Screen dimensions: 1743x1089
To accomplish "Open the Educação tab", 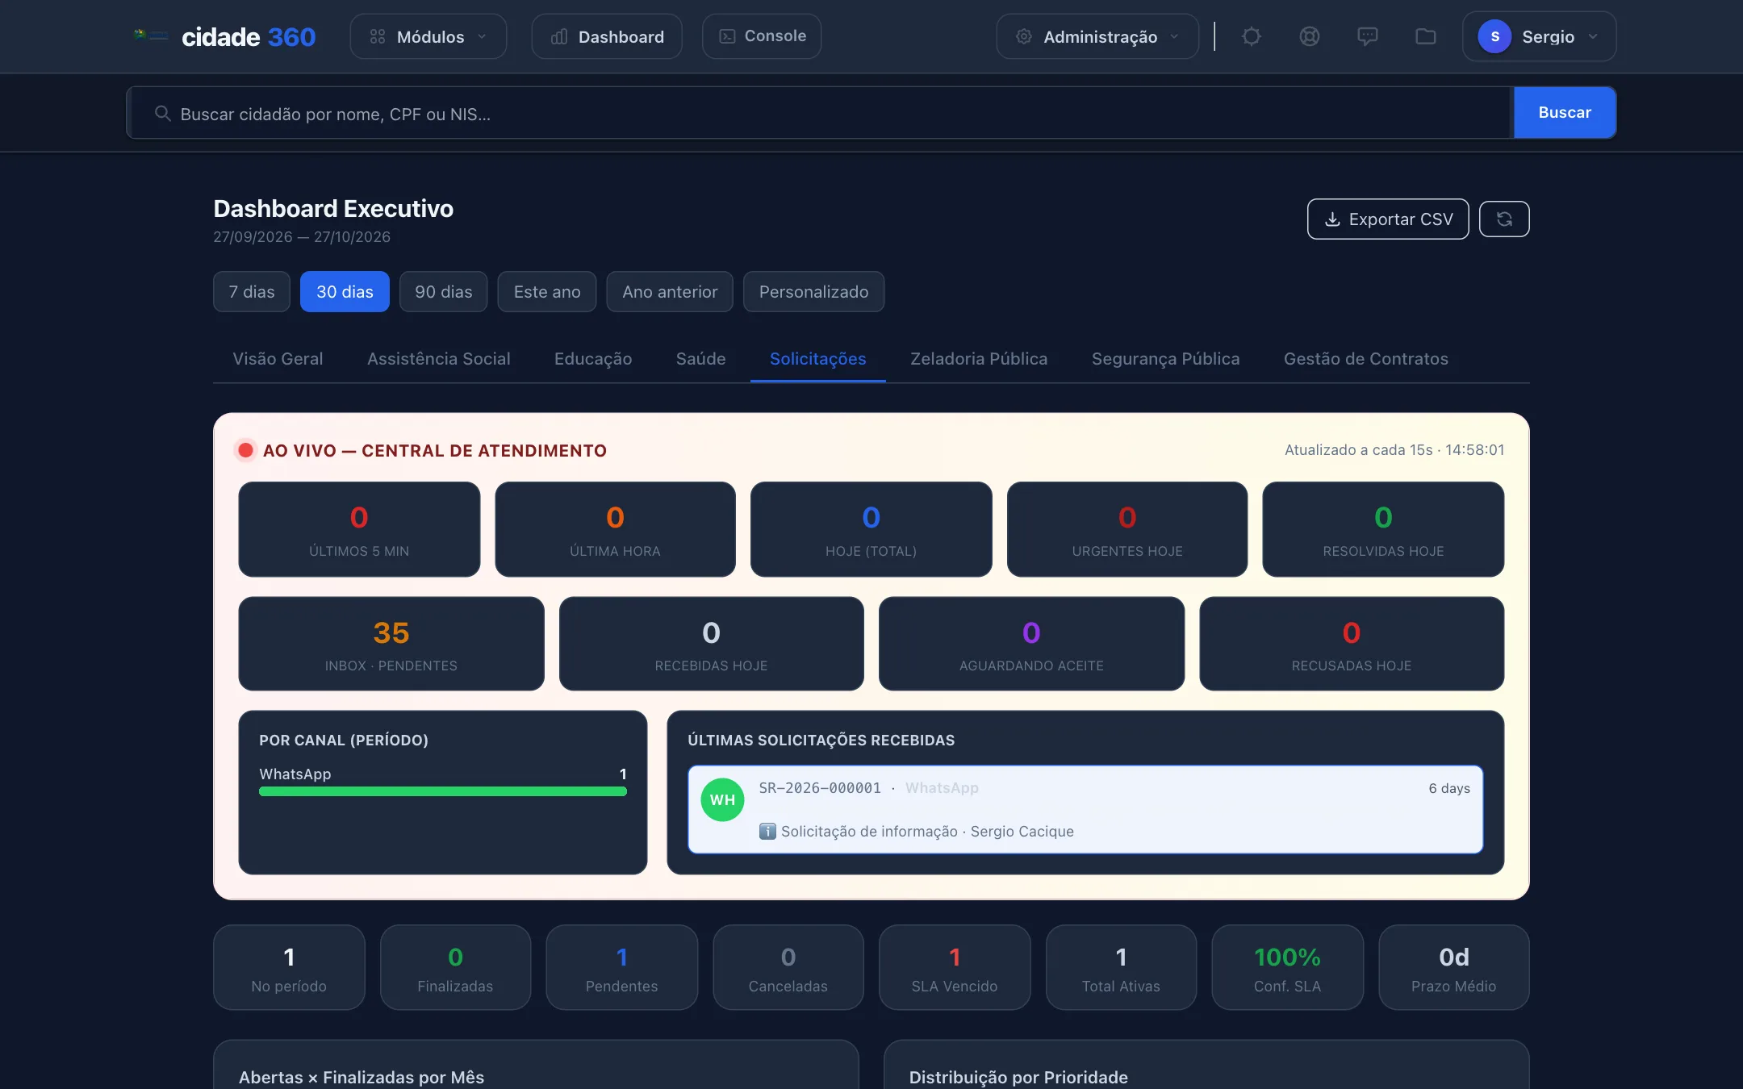I will click(593, 359).
